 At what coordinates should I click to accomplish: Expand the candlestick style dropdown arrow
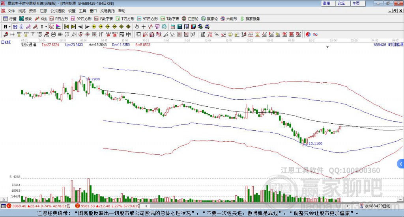[x=46, y=27]
